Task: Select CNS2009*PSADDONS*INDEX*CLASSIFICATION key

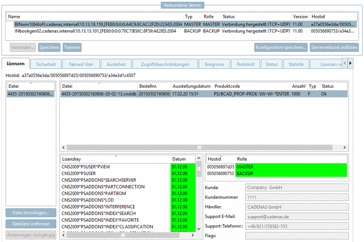Action: (x=128, y=226)
